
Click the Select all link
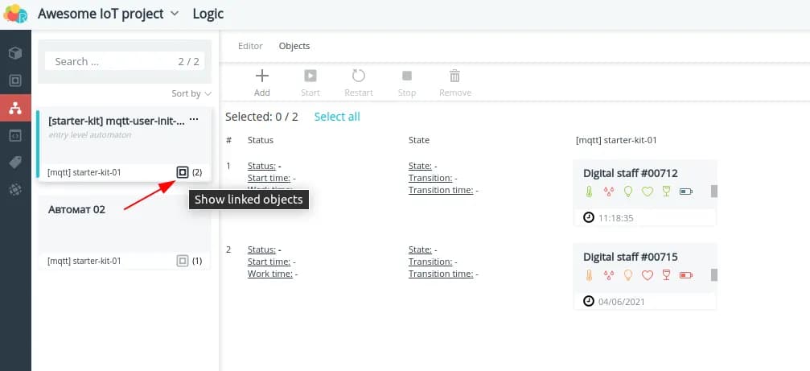coord(337,117)
